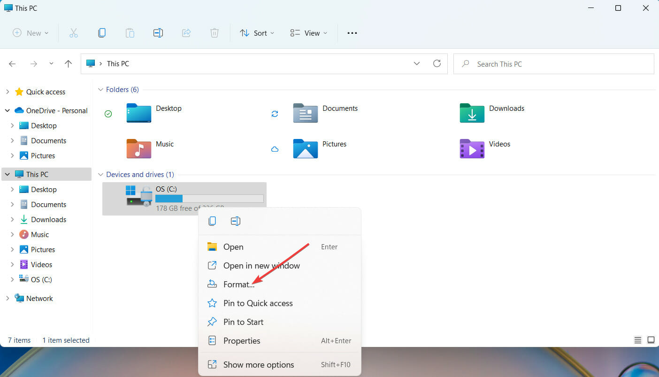659x377 pixels.
Task: Click the Search This PC field
Action: coord(554,64)
